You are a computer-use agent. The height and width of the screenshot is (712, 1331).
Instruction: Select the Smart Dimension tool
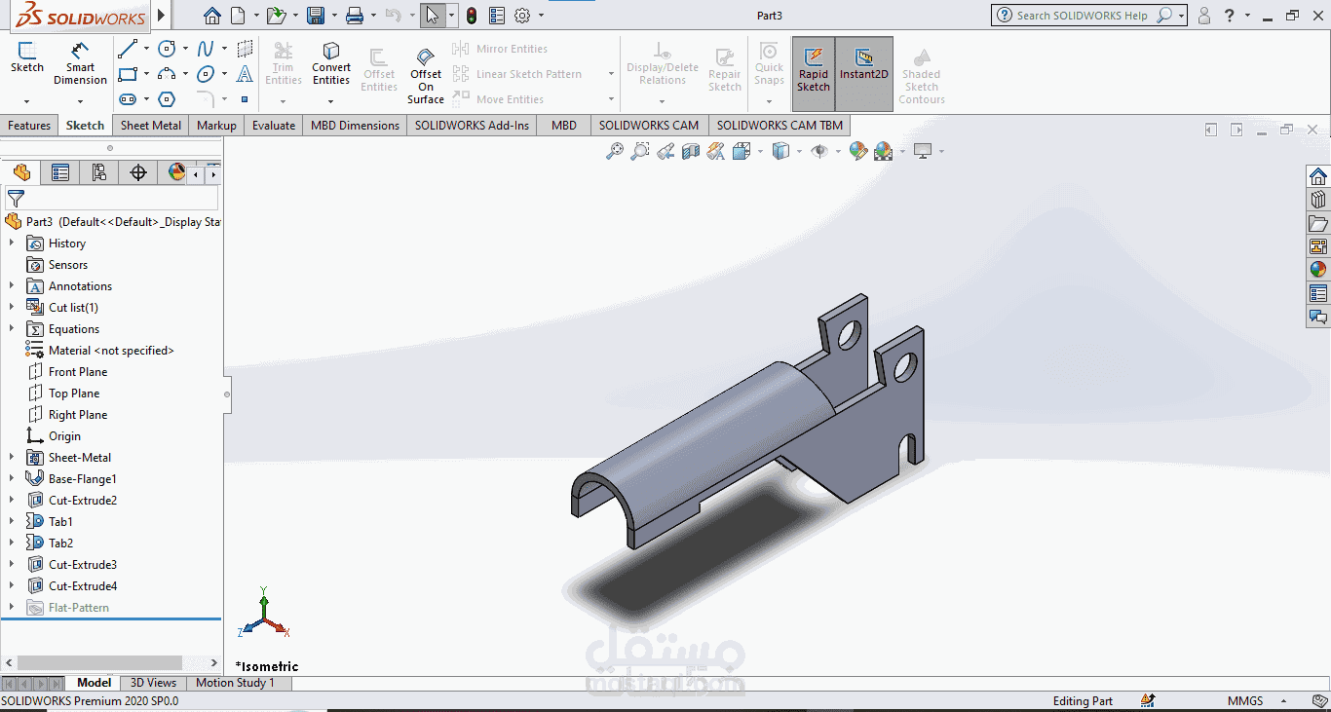click(x=80, y=63)
